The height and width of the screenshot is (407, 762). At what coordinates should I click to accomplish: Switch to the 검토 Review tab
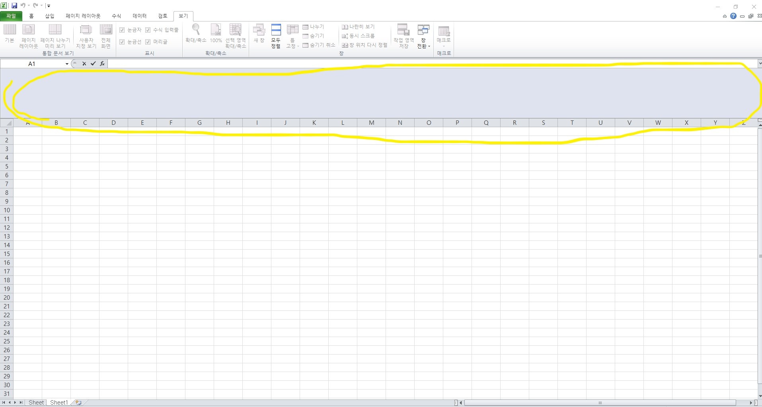pyautogui.click(x=163, y=16)
